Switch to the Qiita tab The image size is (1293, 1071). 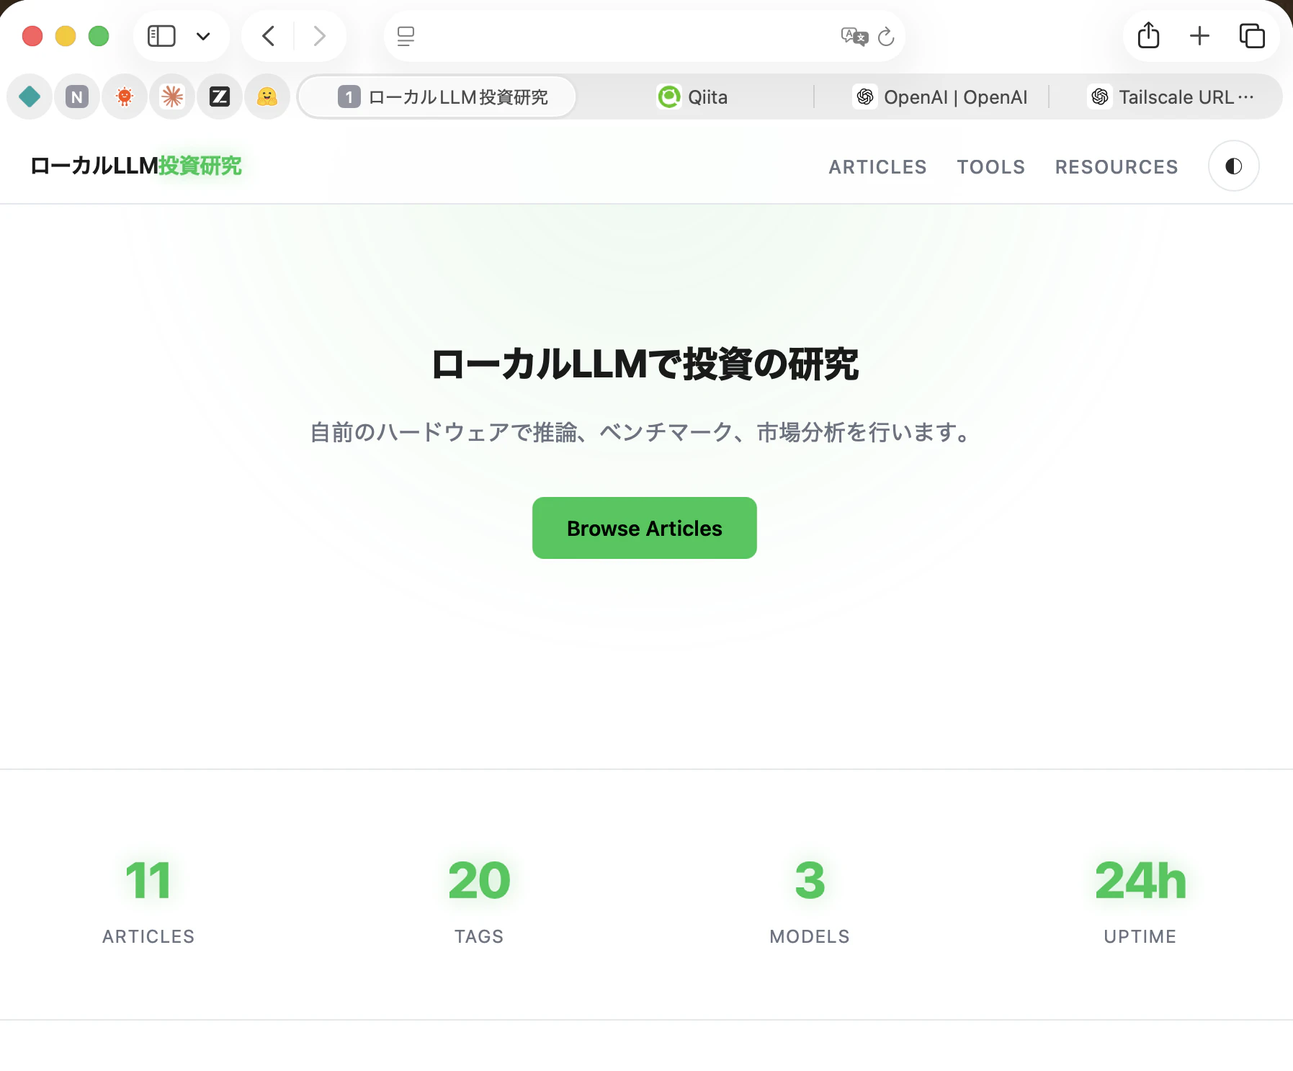click(692, 97)
